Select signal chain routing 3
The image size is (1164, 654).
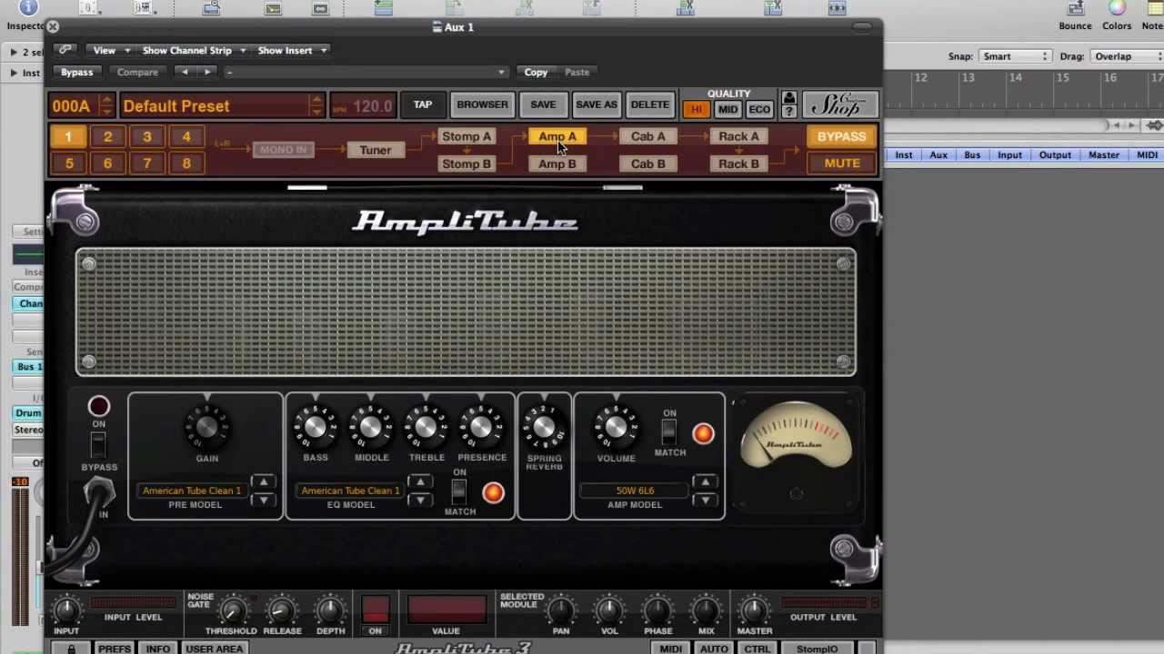tap(147, 136)
